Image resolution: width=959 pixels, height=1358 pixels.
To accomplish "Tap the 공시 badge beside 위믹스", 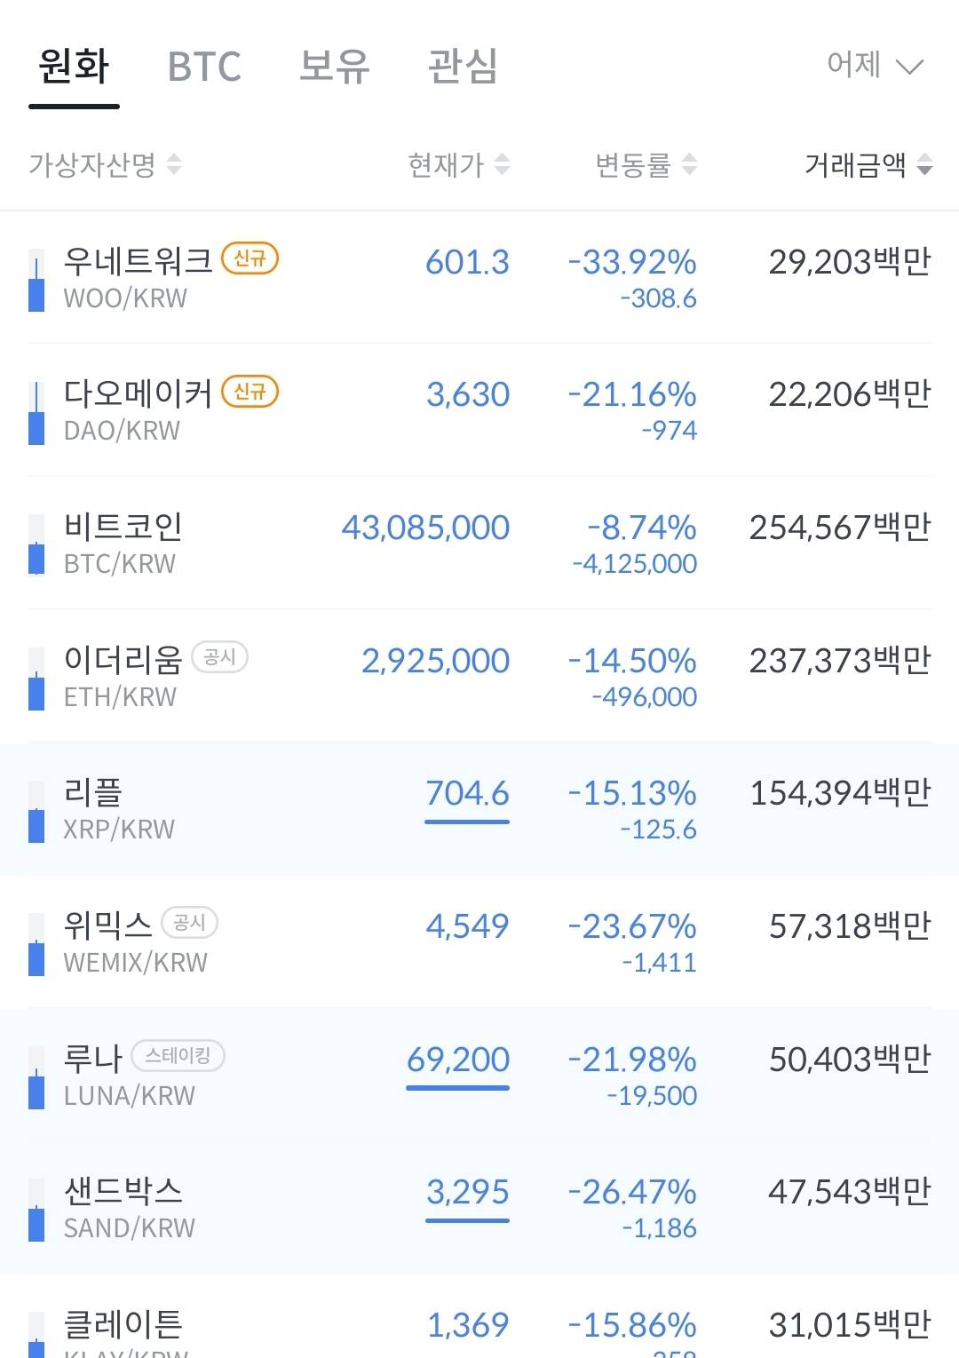I will 189,923.
